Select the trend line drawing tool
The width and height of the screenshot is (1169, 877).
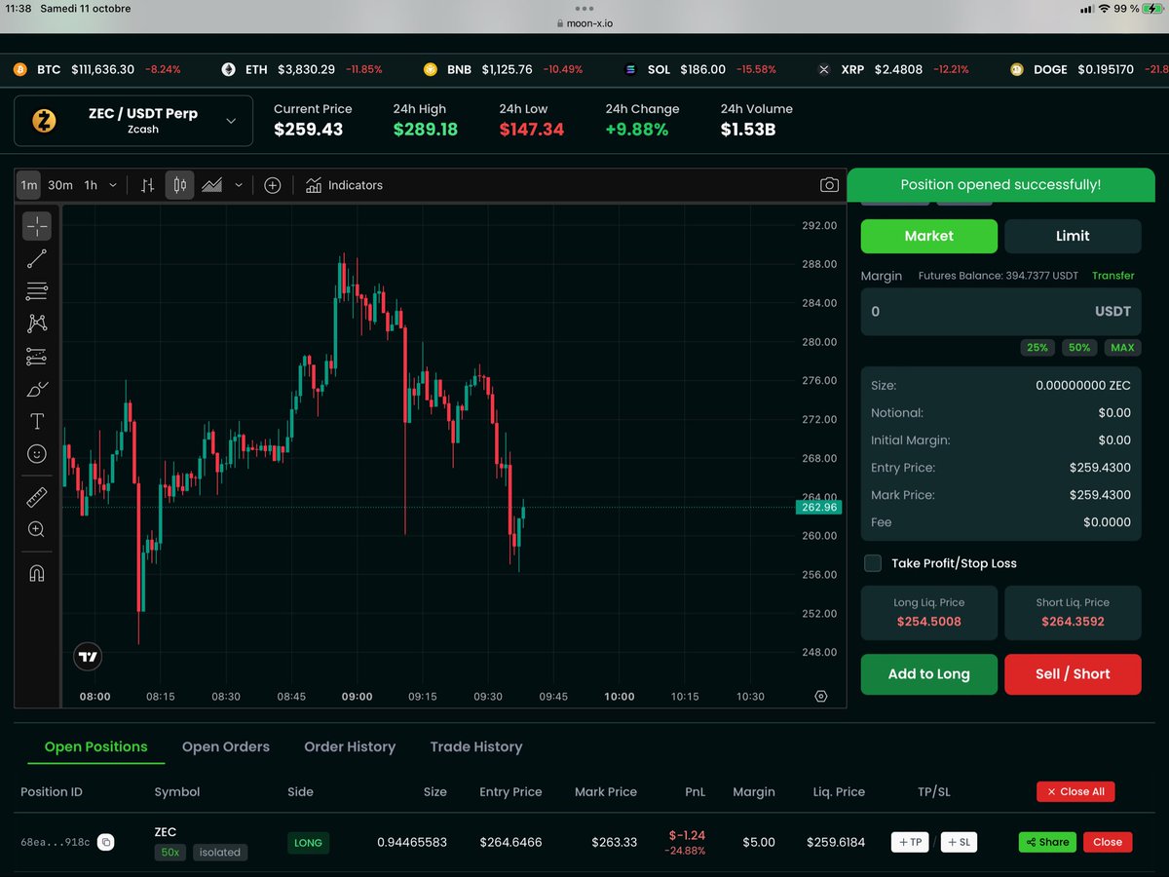[37, 258]
